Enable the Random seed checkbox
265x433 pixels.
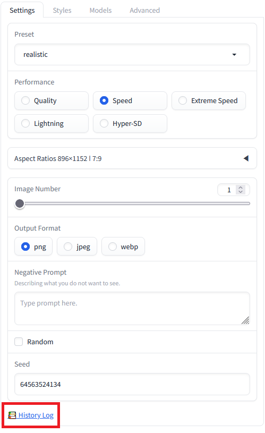(x=19, y=342)
